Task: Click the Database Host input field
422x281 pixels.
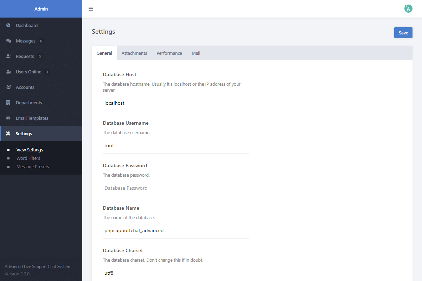Action: [x=175, y=103]
